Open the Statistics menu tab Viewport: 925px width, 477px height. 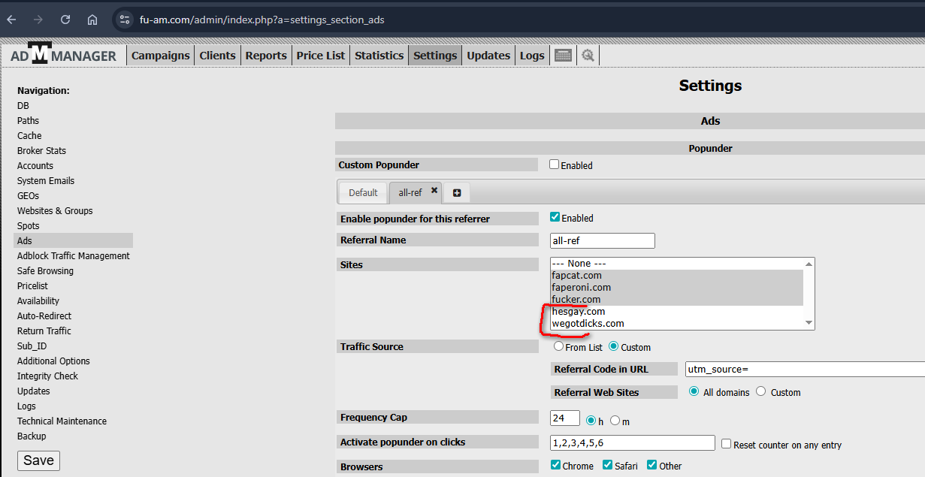[379, 56]
